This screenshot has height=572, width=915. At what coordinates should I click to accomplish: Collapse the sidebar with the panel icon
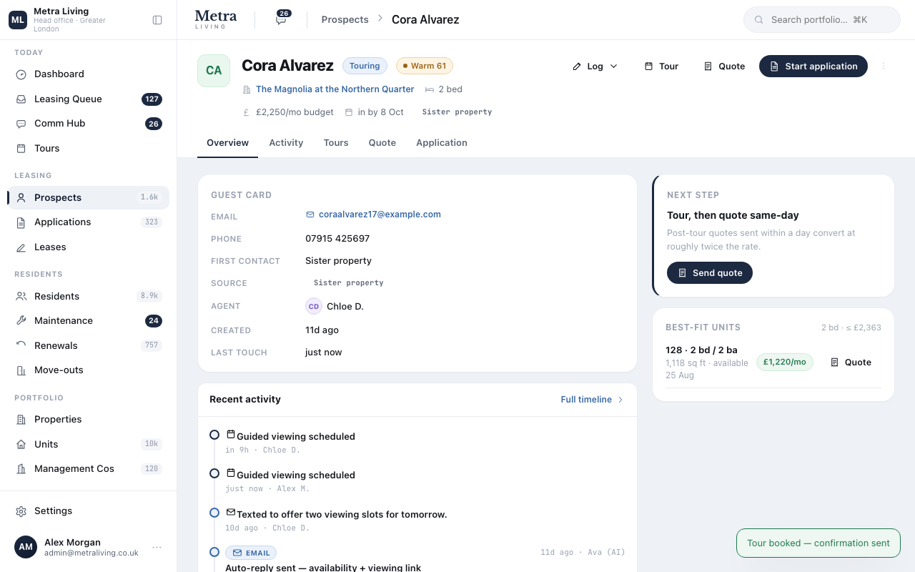click(157, 20)
